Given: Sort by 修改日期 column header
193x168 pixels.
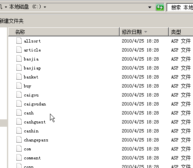Looking at the screenshot, I should pos(144,32).
